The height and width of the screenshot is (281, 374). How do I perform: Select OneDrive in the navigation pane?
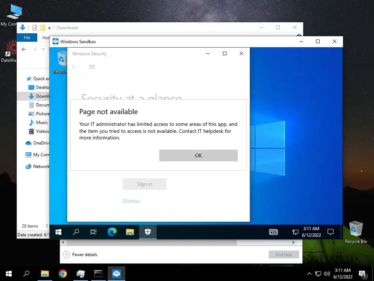(x=38, y=143)
